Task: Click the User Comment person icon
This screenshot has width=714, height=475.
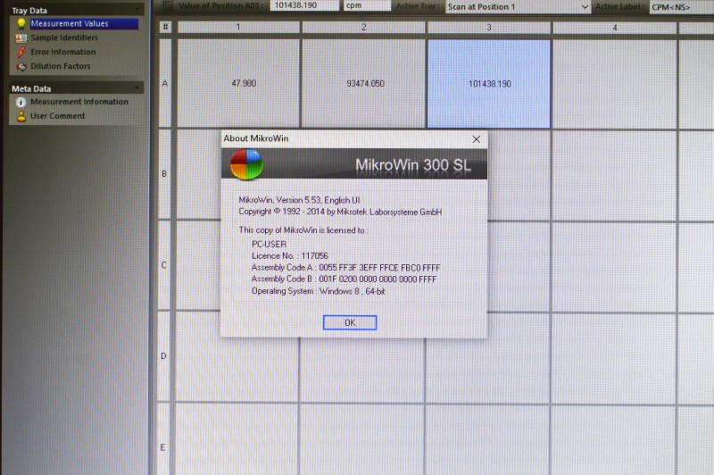Action: click(21, 117)
